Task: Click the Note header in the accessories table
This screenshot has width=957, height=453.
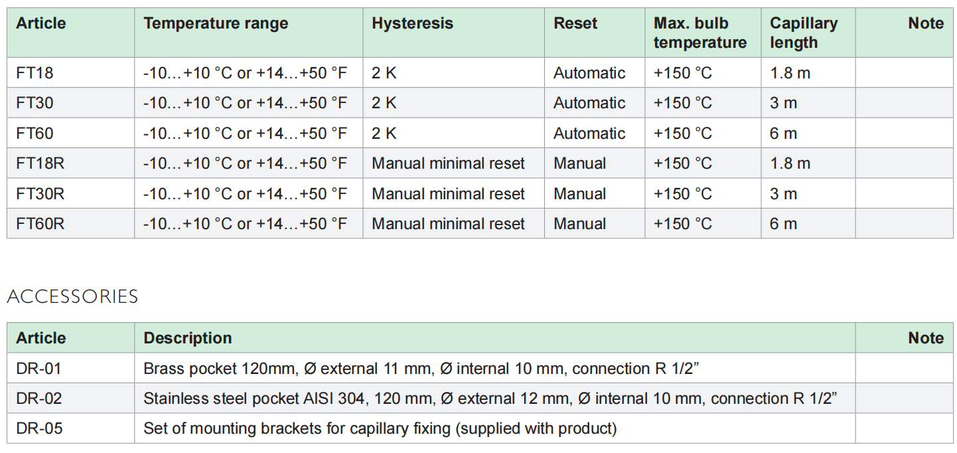Action: click(925, 338)
